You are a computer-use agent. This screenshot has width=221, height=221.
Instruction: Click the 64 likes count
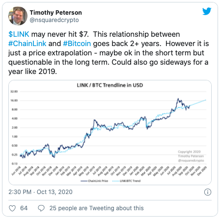click(24, 208)
